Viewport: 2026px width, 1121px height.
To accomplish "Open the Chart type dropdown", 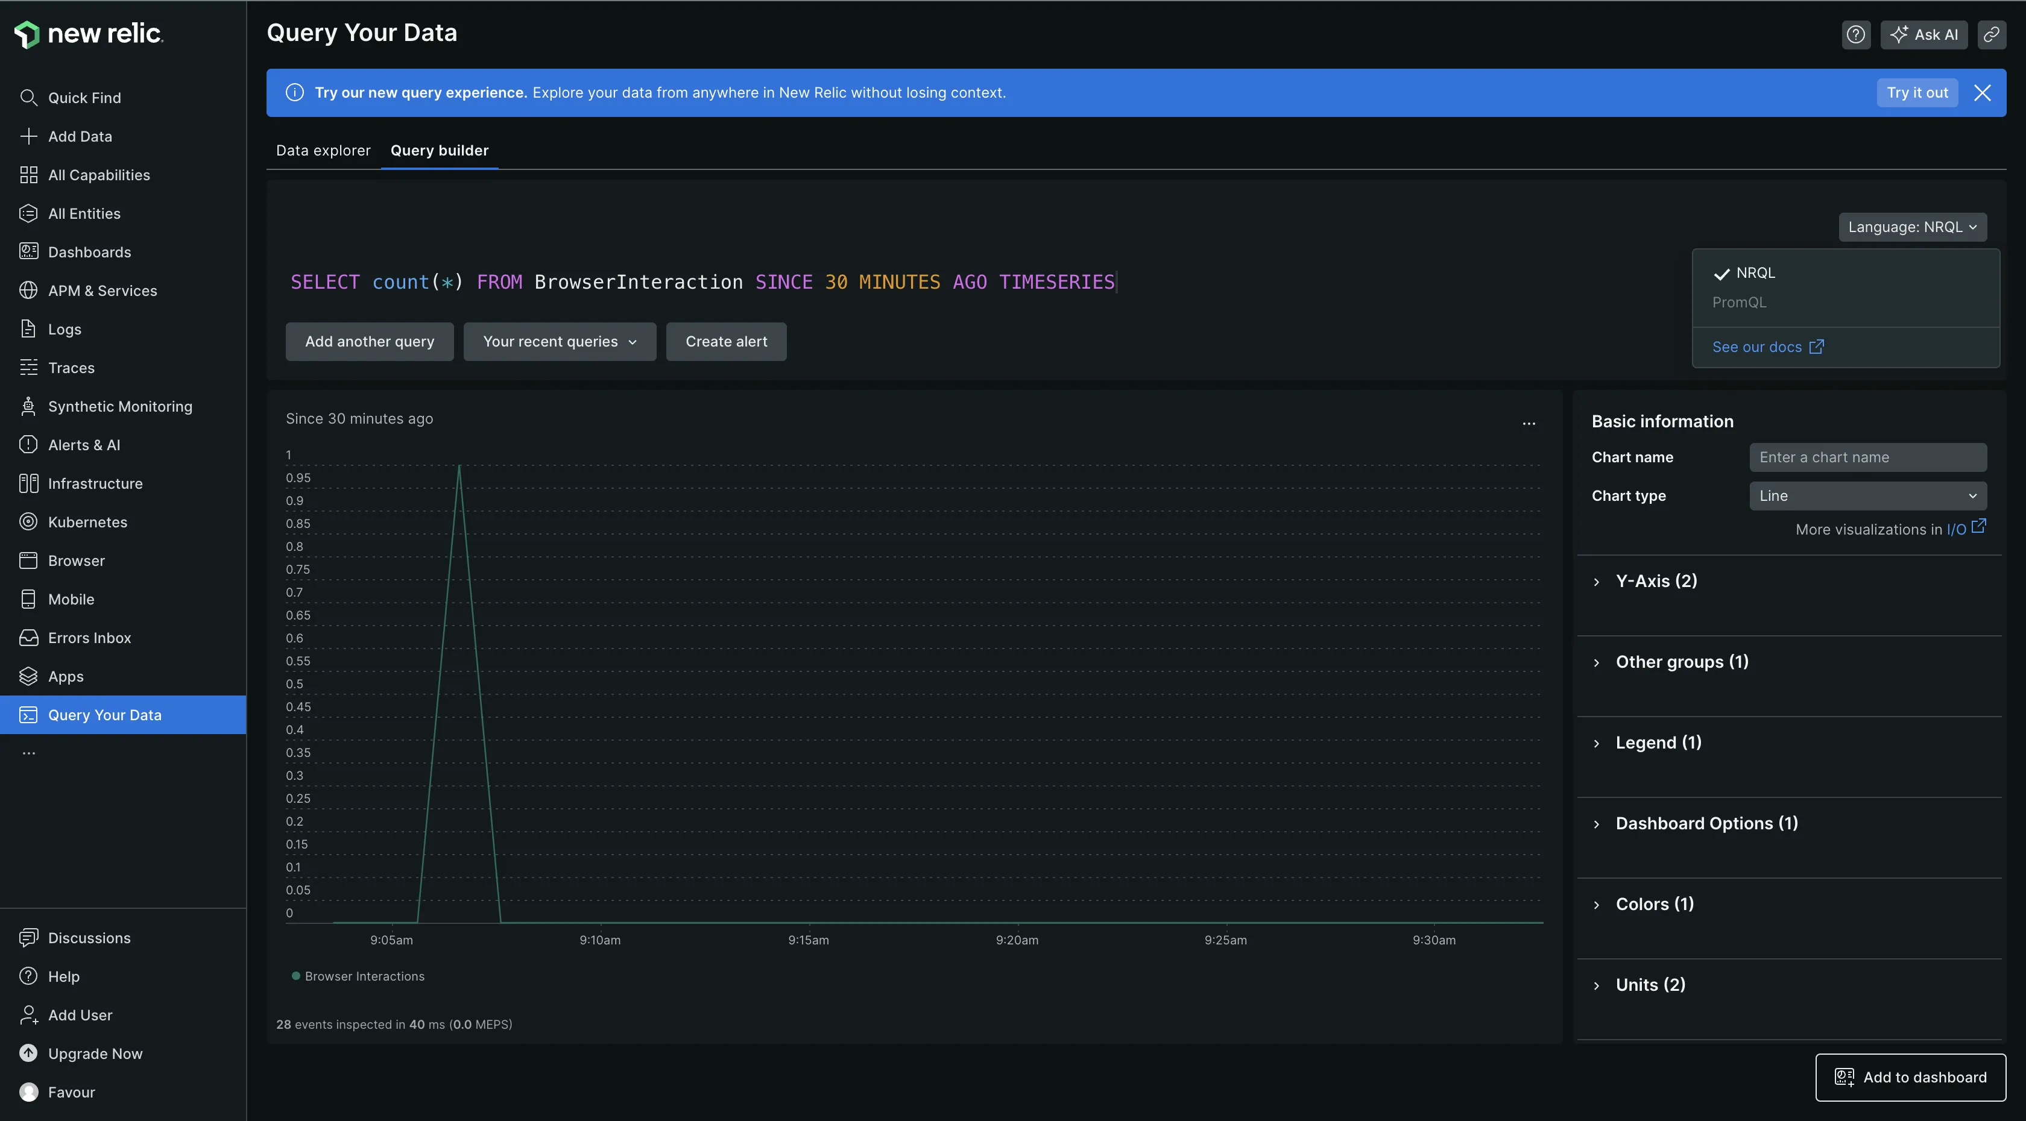I will click(1868, 495).
